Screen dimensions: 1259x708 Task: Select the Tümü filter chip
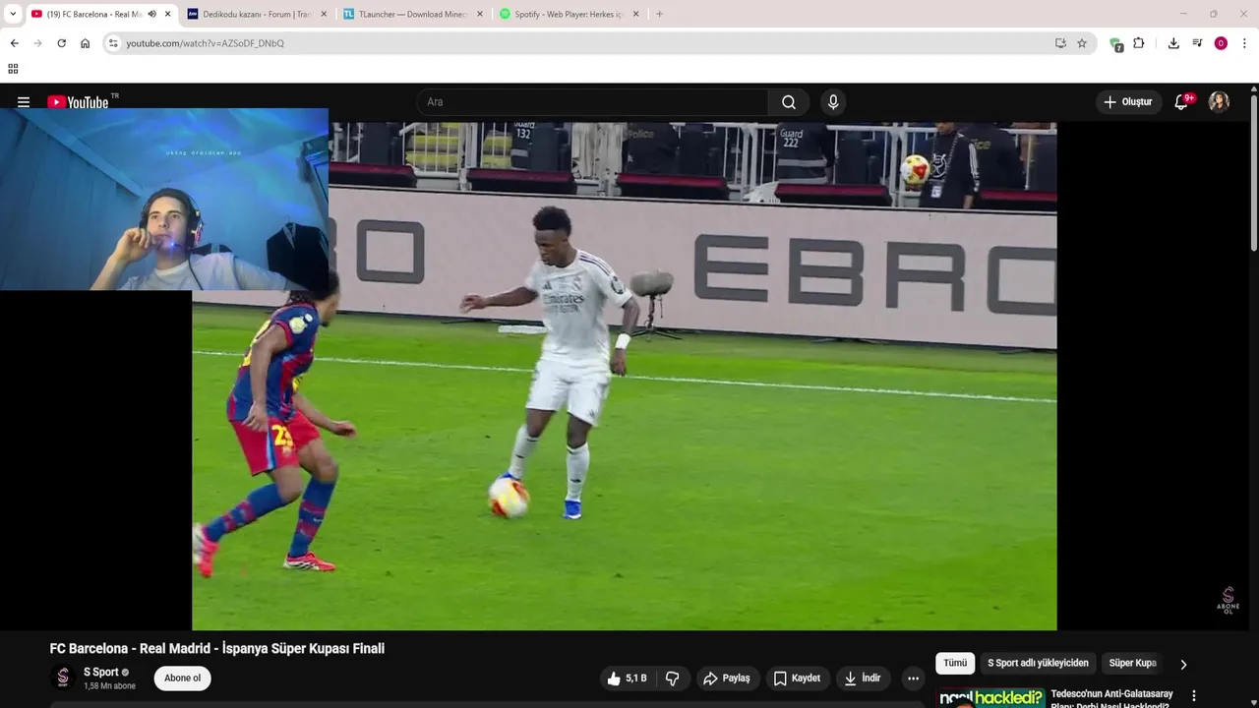955,664
